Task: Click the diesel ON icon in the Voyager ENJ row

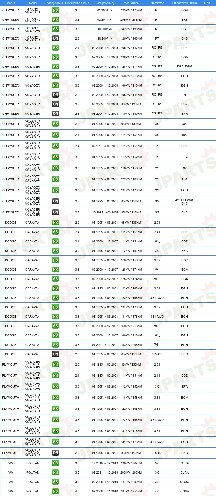Action: (56, 95)
